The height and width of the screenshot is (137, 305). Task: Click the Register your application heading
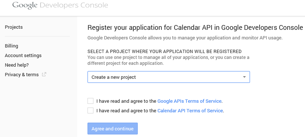(195, 28)
